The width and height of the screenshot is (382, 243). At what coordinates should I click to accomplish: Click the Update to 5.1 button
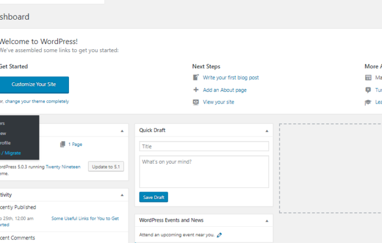(x=106, y=167)
